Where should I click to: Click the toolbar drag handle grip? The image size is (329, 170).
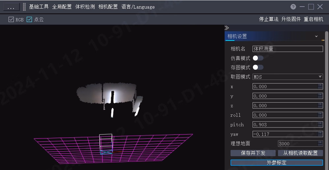tap(24, 7)
